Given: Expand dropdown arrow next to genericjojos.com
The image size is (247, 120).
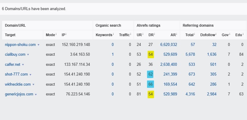Looking at the screenshot, I should point(36,95).
